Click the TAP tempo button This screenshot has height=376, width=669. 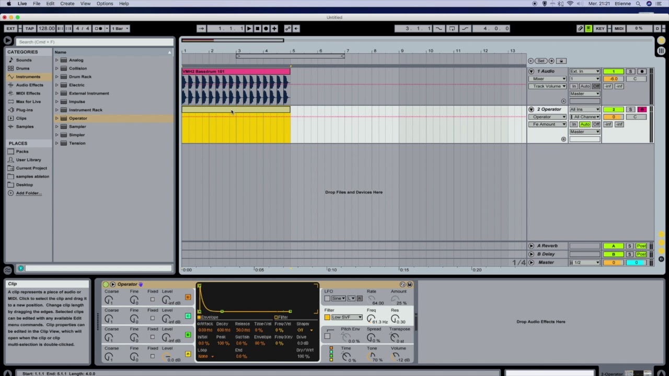point(30,29)
